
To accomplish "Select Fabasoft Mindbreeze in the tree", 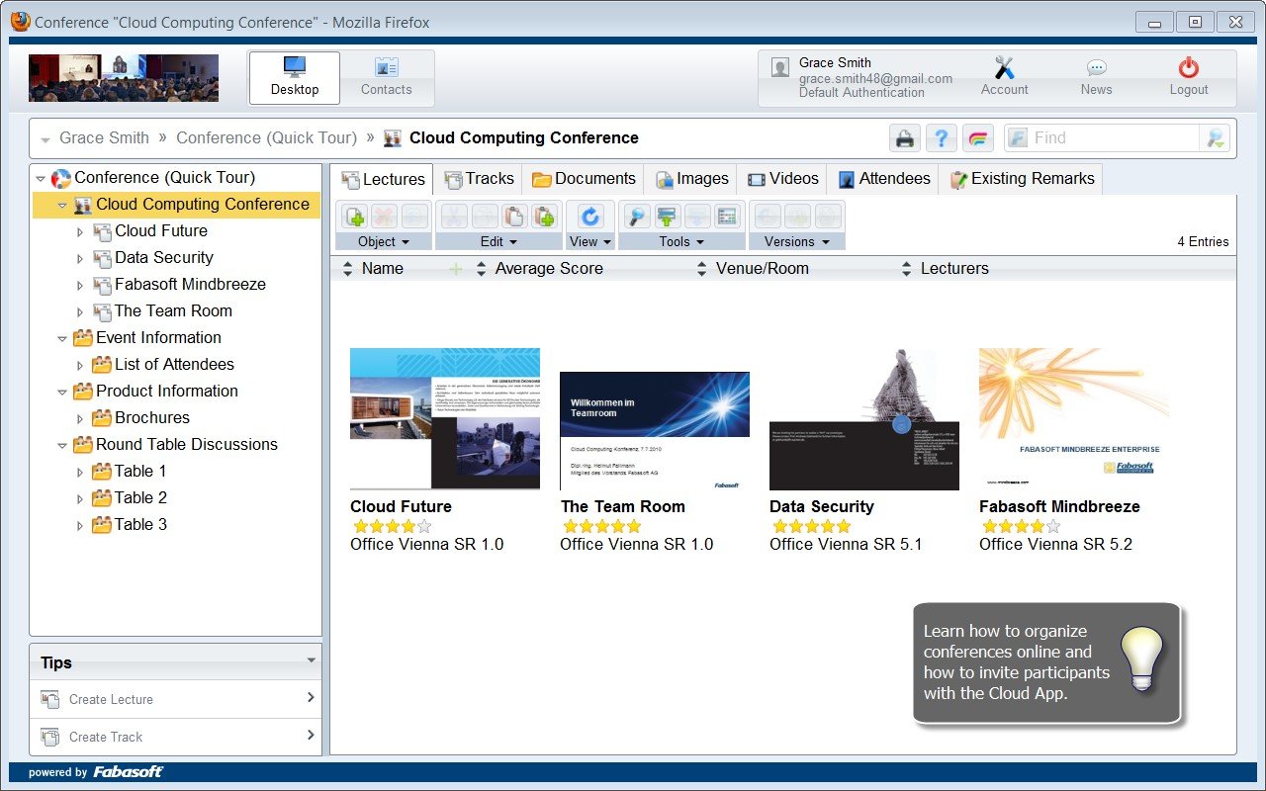I will (190, 285).
